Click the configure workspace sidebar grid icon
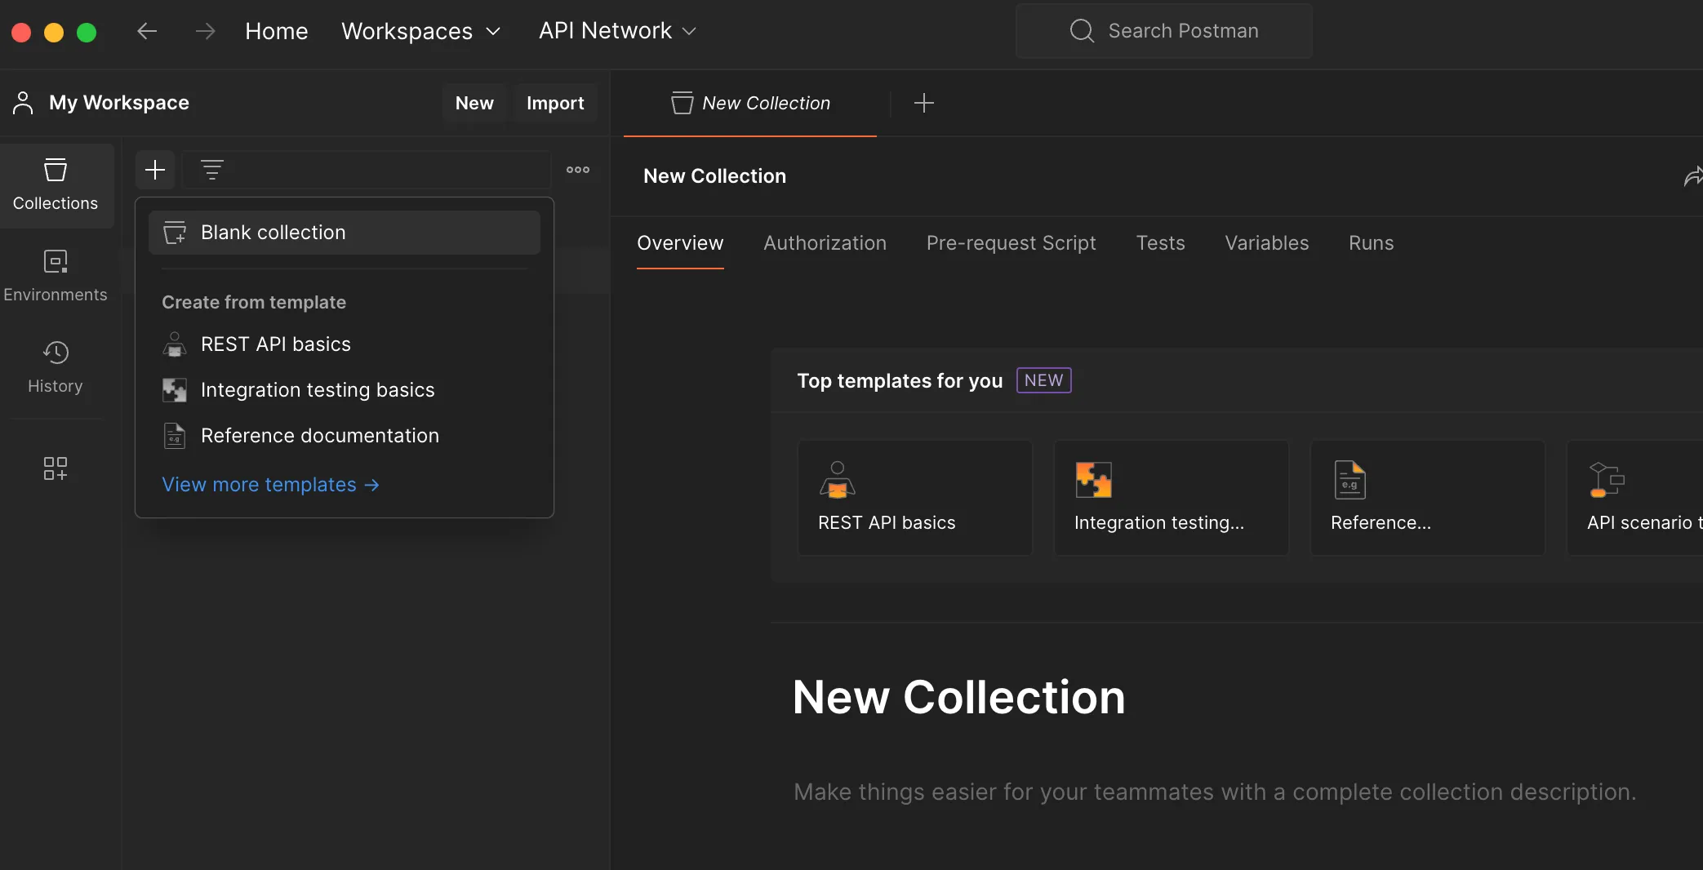The height and width of the screenshot is (870, 1703). (x=56, y=468)
